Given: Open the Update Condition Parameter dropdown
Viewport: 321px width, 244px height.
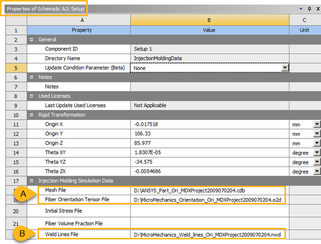Looking at the screenshot, I should [285, 67].
